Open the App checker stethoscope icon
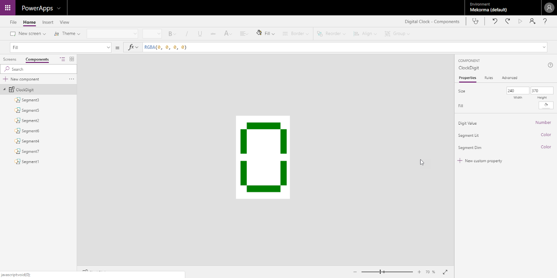 click(x=475, y=21)
